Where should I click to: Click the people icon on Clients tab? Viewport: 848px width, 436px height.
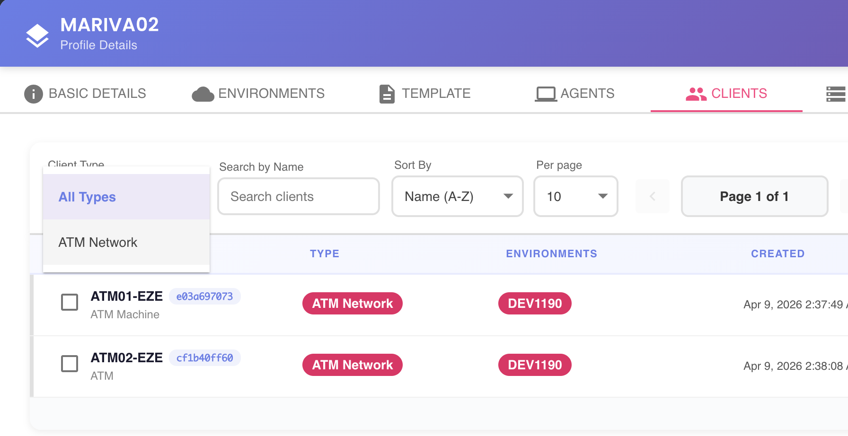(696, 94)
